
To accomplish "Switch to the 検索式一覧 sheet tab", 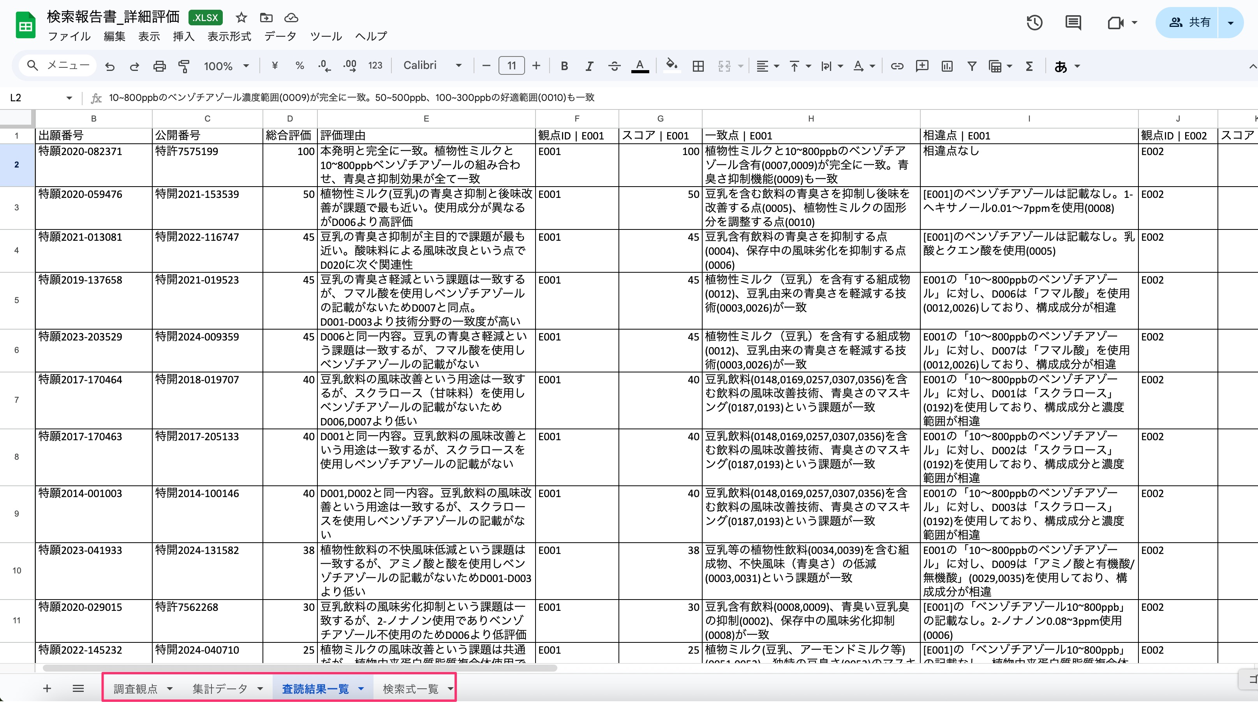I will (411, 689).
